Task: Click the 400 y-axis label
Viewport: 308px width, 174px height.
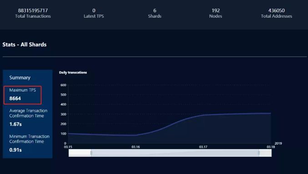Action: [63, 105]
